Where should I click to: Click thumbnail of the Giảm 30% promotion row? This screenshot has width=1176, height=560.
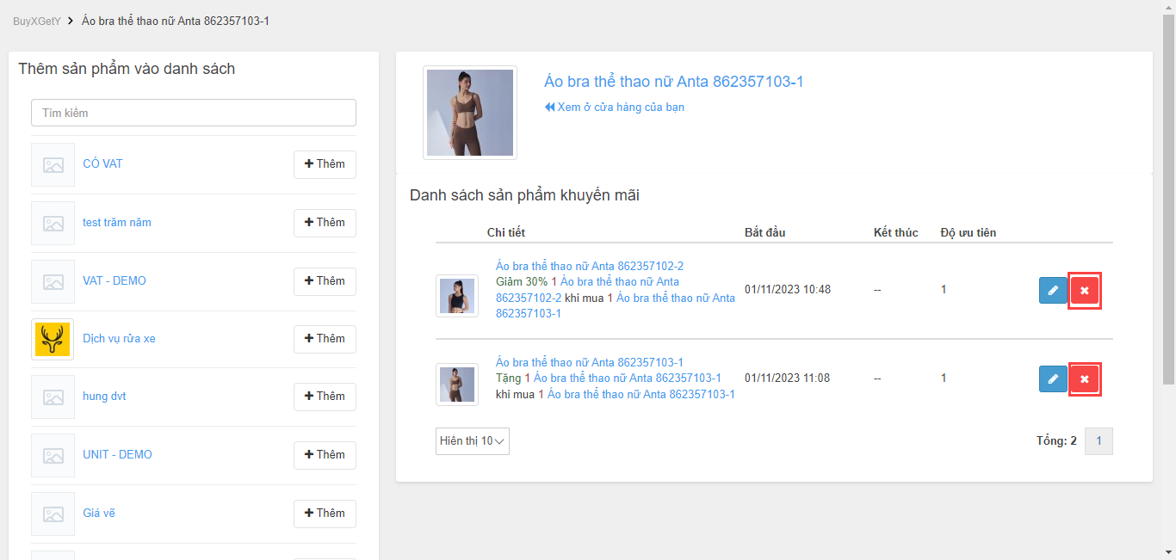tap(457, 296)
